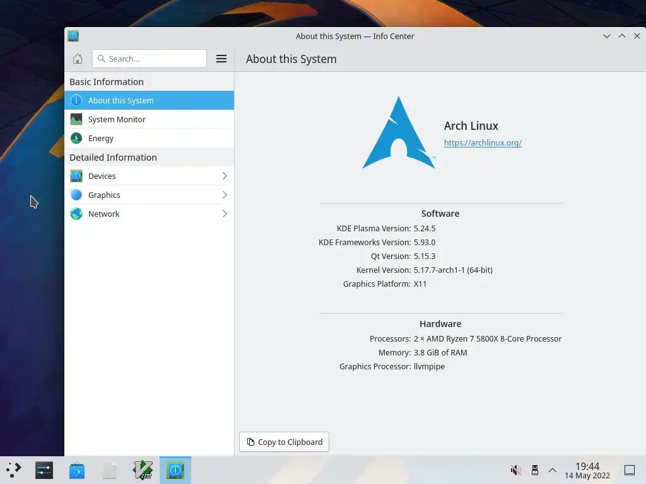Open the Devices category
This screenshot has width=646, height=484.
(149, 176)
